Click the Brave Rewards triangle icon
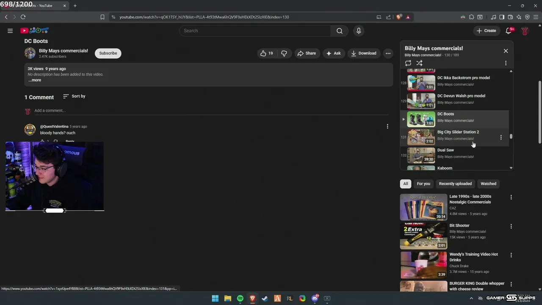542x305 pixels. pyautogui.click(x=408, y=17)
